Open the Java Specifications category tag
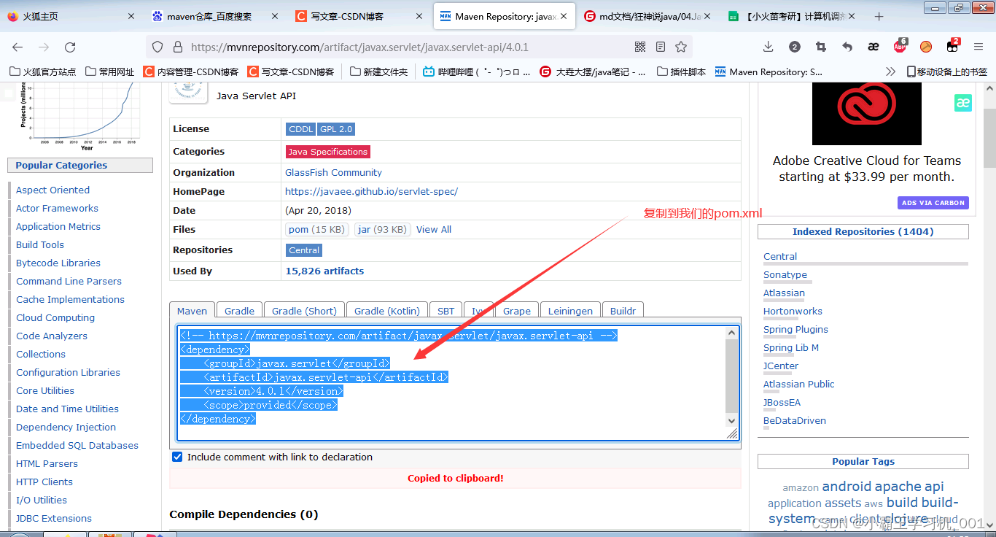Image resolution: width=996 pixels, height=537 pixels. click(328, 152)
